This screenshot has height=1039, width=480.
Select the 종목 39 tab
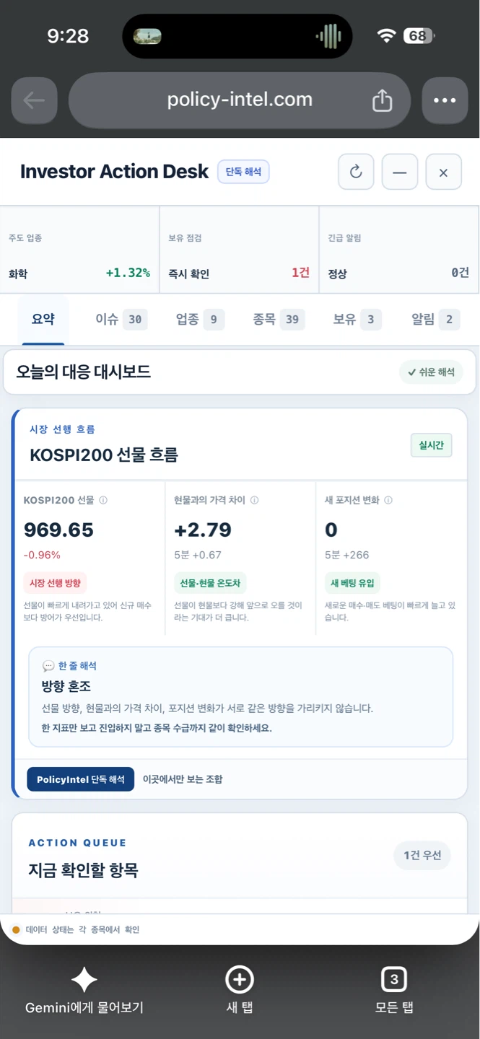(279, 319)
